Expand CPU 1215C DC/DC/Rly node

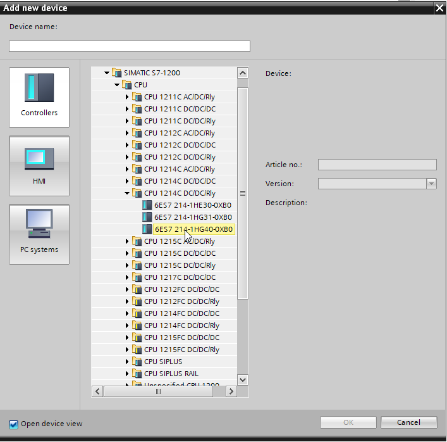127,265
